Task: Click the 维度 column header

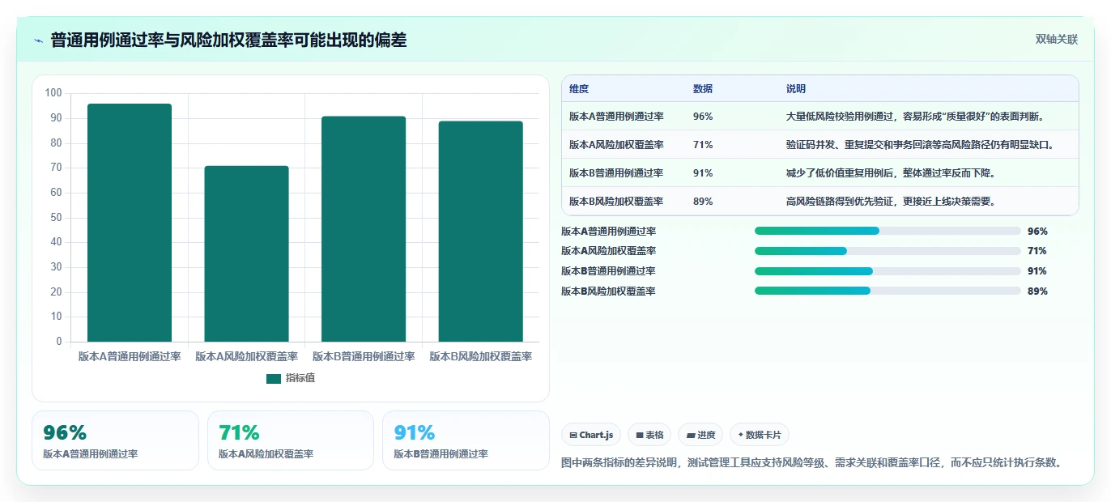Action: click(579, 89)
